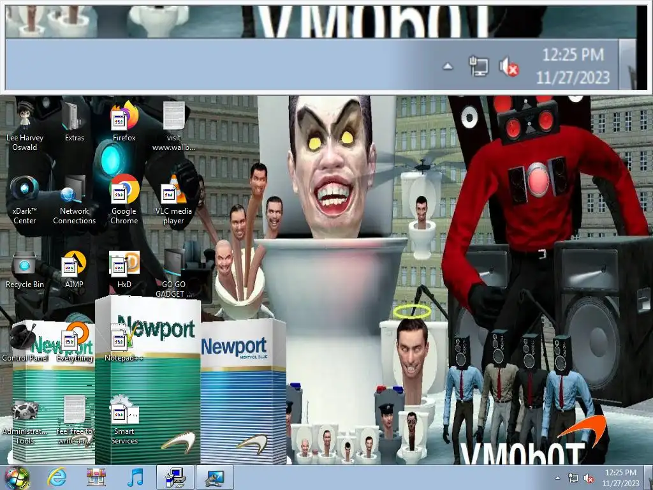Open the 'feel free to write a r...' file
This screenshot has width=653, height=490.
click(x=75, y=421)
